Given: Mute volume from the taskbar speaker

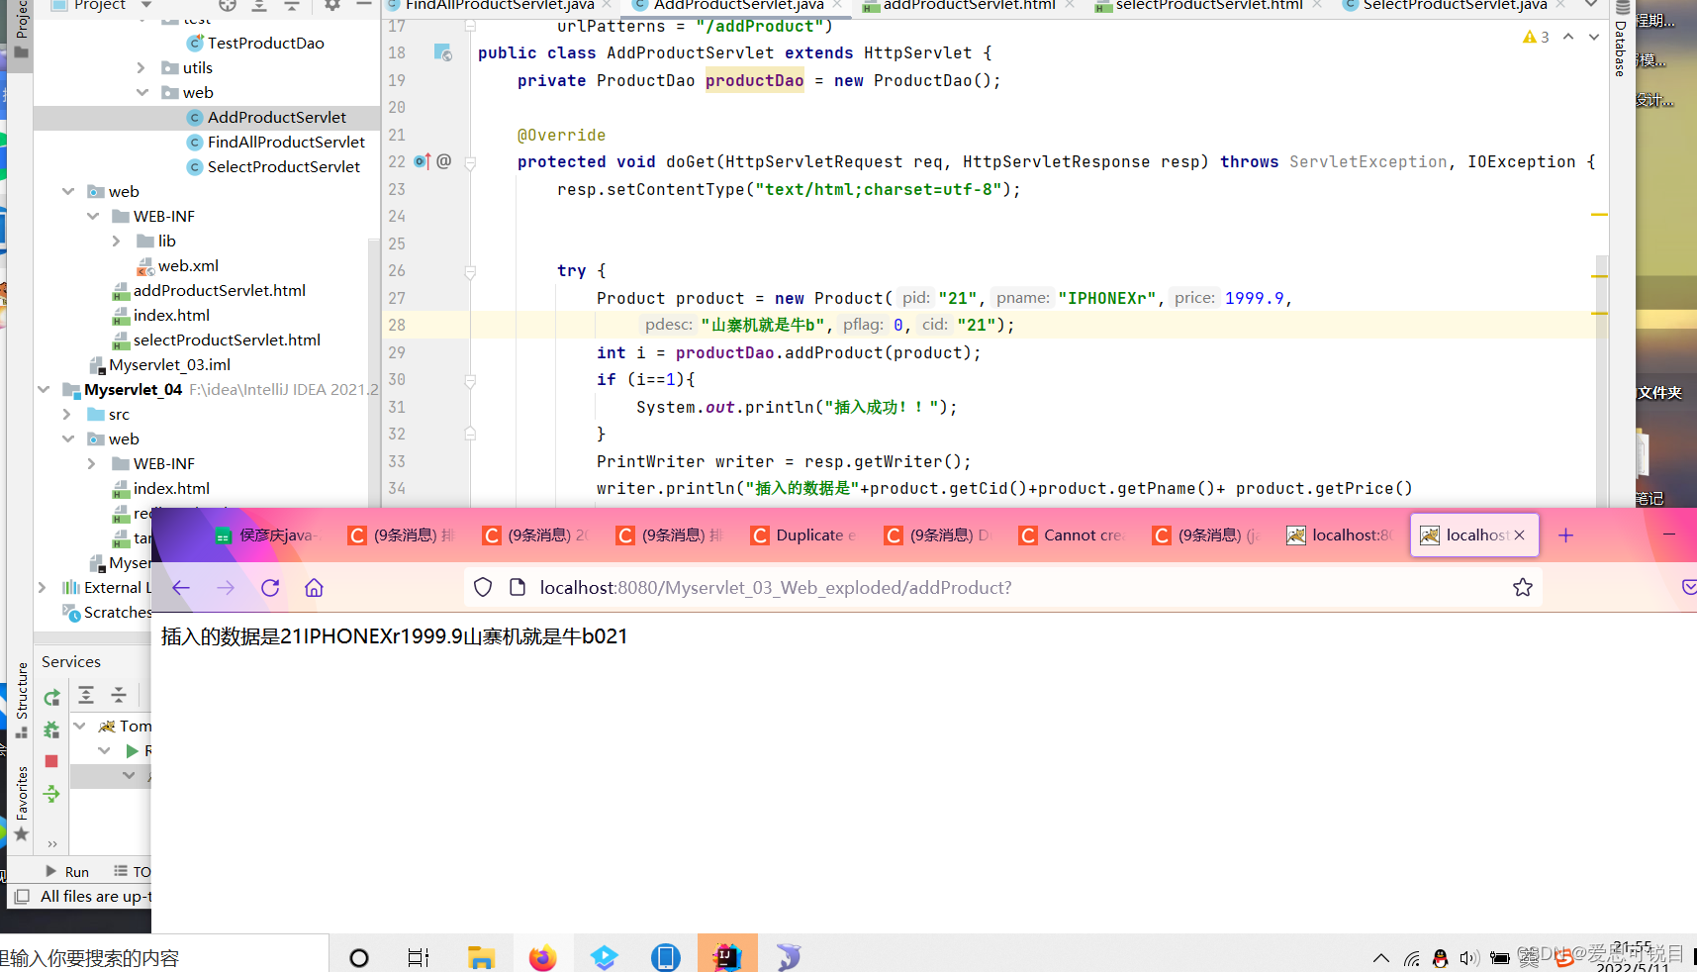Looking at the screenshot, I should click(1468, 957).
